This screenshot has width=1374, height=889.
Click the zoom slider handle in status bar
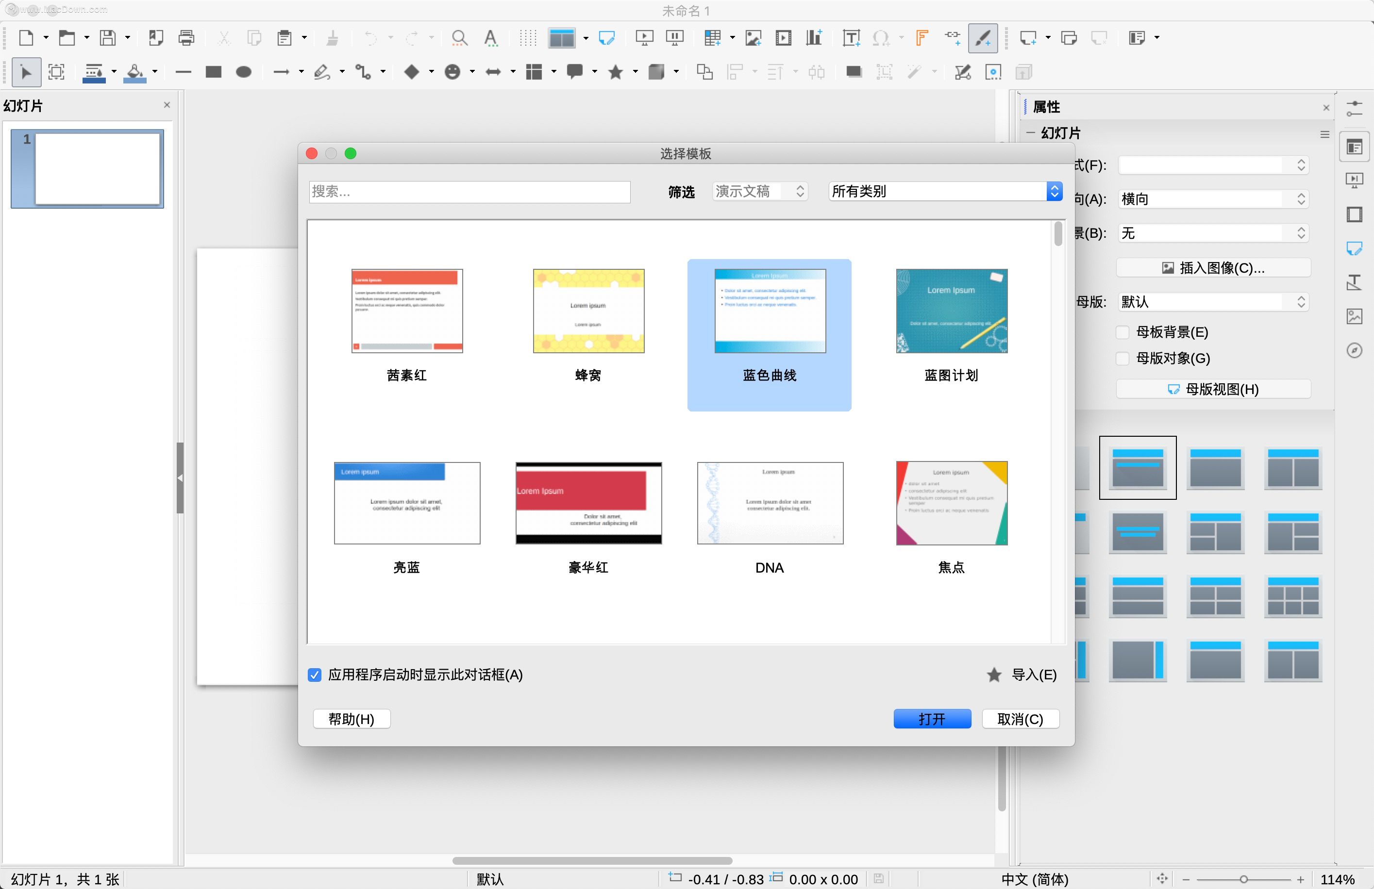click(1243, 879)
